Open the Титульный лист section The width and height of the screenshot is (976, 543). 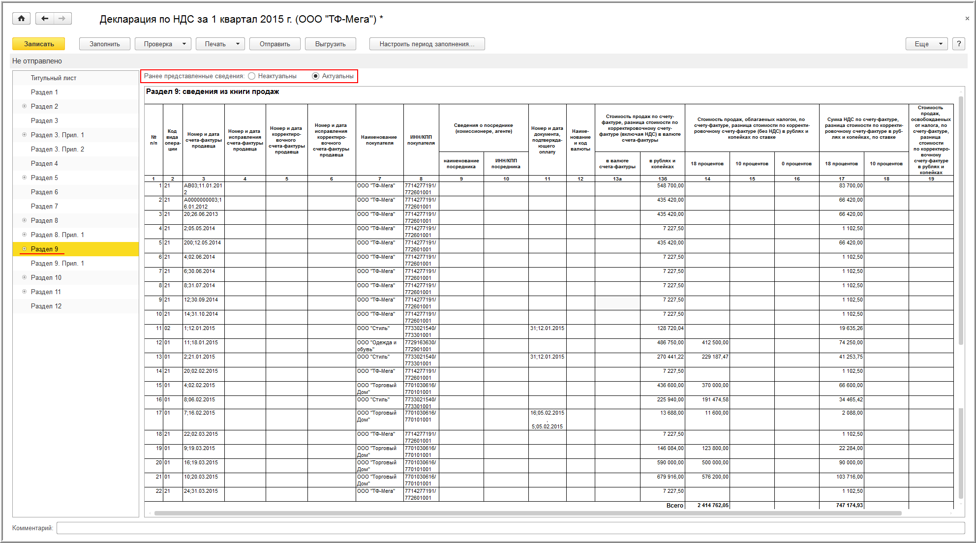coord(53,78)
